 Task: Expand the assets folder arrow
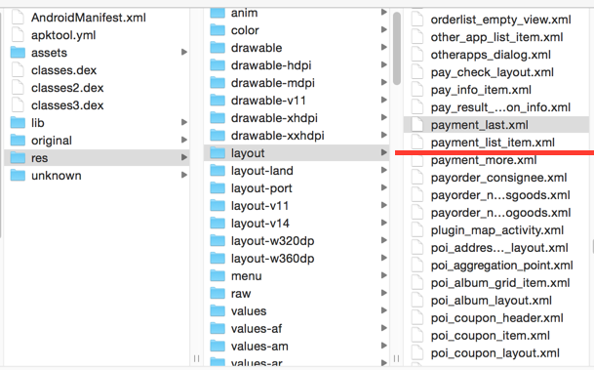click(x=184, y=52)
